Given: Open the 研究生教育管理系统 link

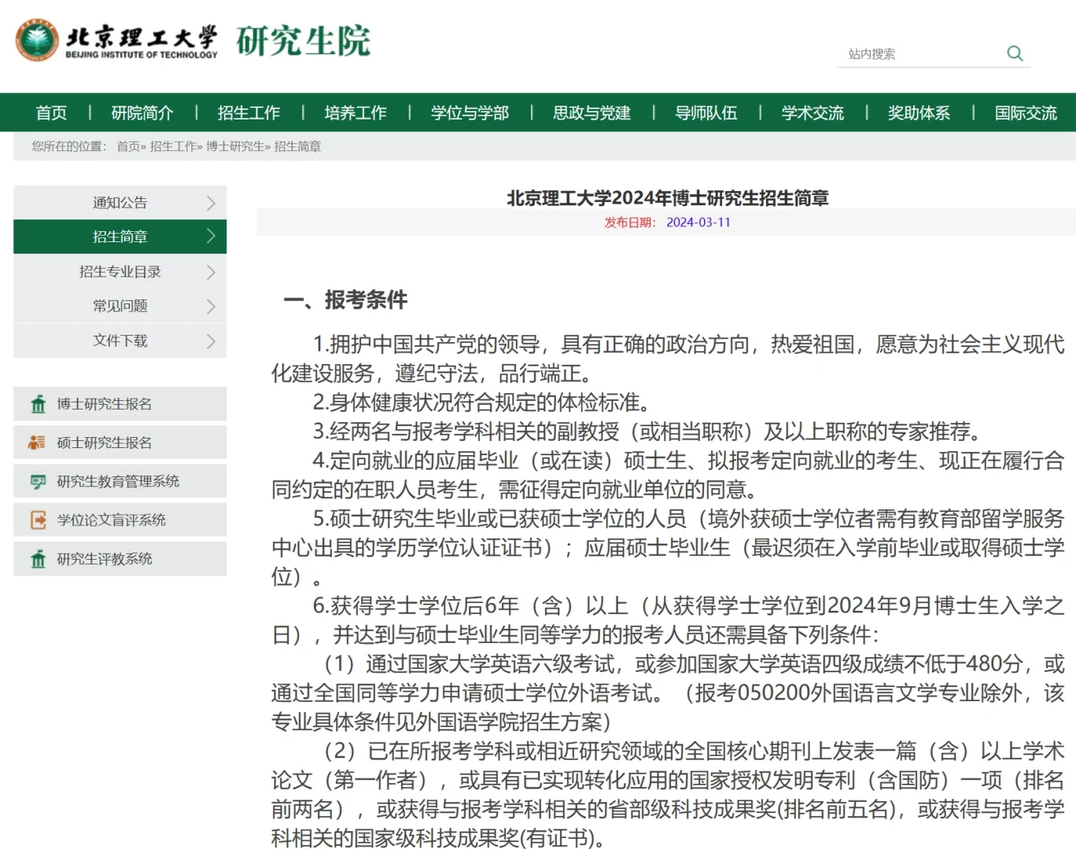Looking at the screenshot, I should coord(120,481).
